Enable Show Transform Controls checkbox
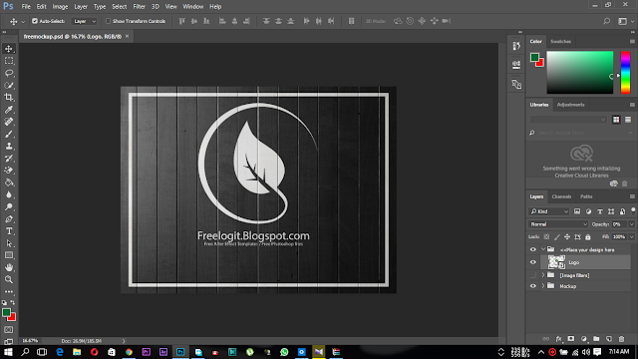Viewport: 638px width, 359px height. [108, 21]
